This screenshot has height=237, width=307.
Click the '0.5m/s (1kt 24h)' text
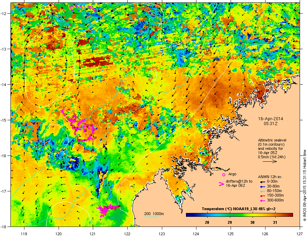271,157
